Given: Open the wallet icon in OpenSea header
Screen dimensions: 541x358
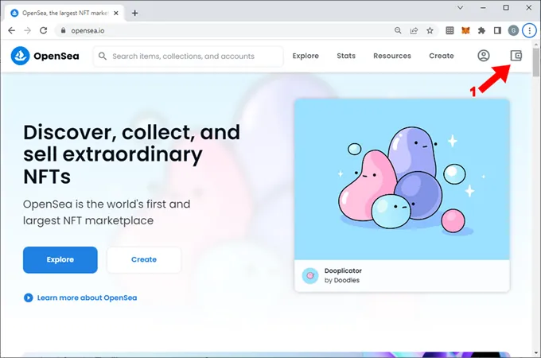Looking at the screenshot, I should click(x=516, y=56).
